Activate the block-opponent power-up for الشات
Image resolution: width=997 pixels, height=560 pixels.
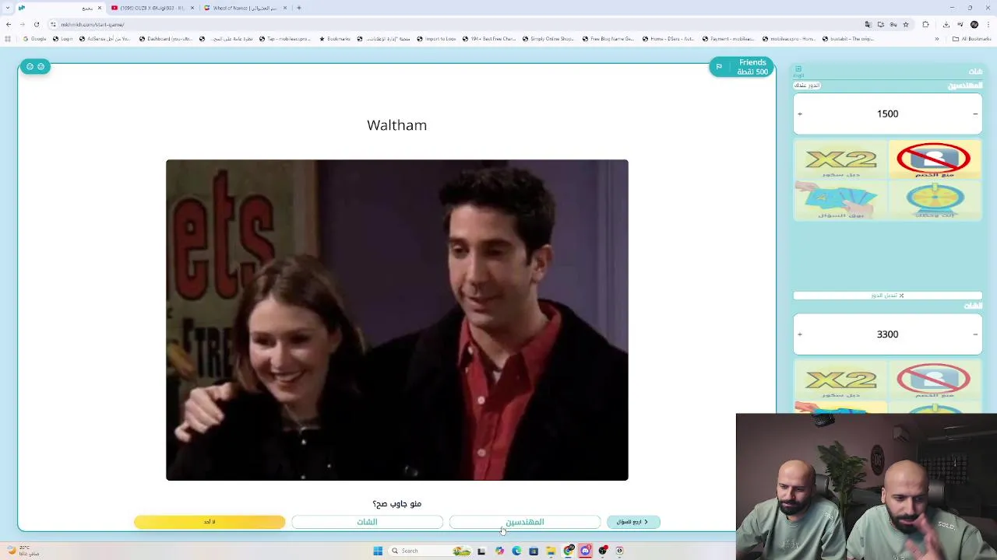click(x=934, y=381)
